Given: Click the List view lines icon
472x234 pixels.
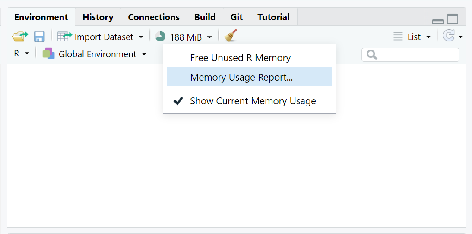Looking at the screenshot, I should 398,37.
